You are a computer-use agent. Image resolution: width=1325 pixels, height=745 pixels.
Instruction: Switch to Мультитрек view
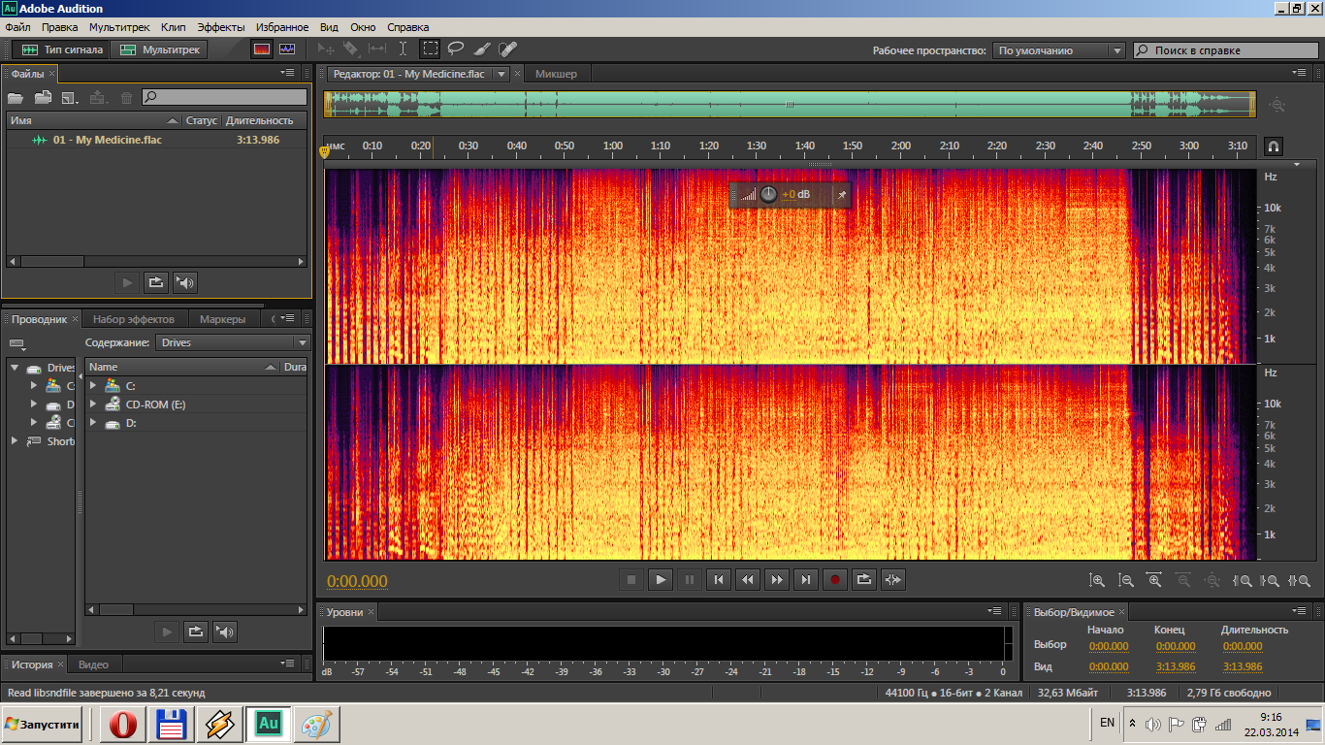pyautogui.click(x=160, y=49)
